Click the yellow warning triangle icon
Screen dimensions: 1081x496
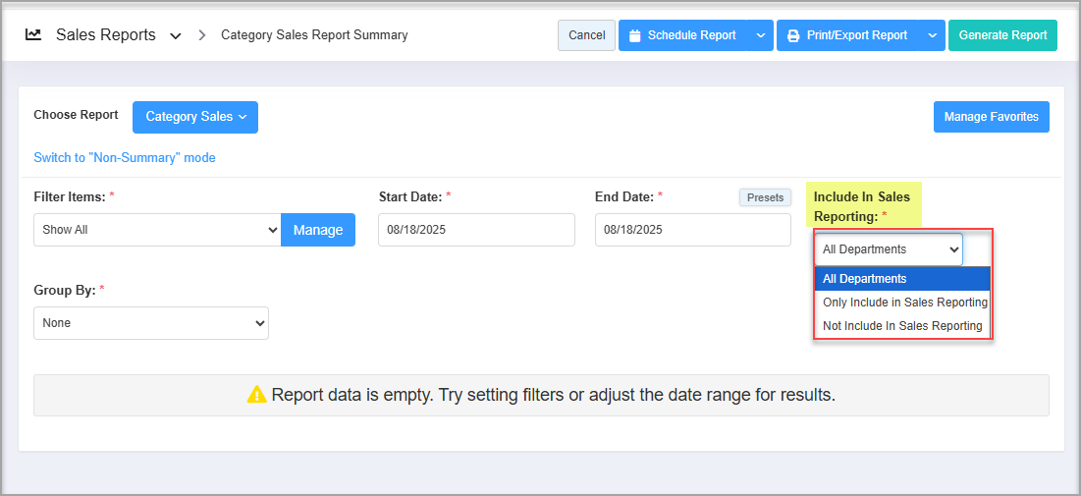(x=256, y=395)
